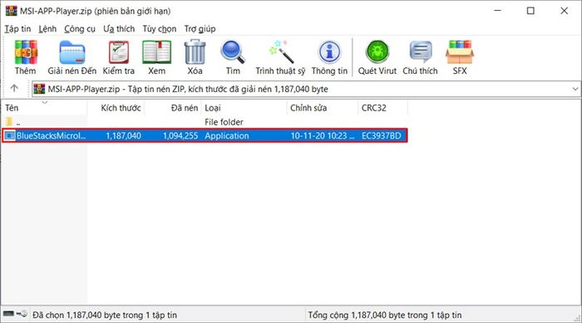Select the BlueStacksMicroI... file name
The width and height of the screenshot is (582, 323).
point(51,135)
